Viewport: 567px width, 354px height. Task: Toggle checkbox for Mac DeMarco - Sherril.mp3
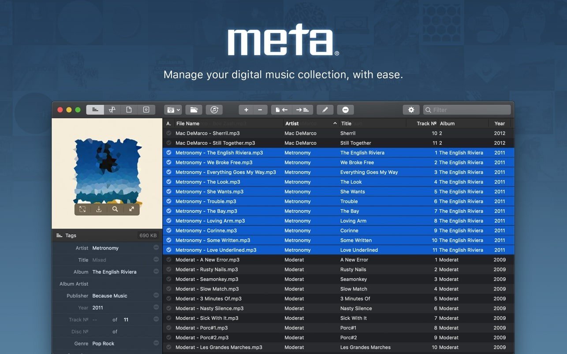[x=169, y=133]
